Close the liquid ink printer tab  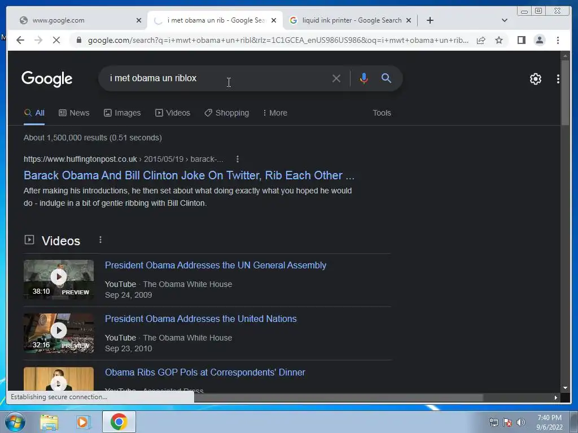point(409,21)
